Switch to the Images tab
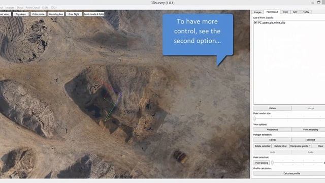 [257, 12]
